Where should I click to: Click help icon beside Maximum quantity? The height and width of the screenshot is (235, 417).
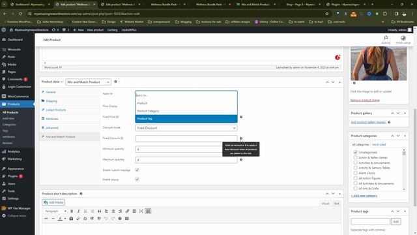coord(241,159)
